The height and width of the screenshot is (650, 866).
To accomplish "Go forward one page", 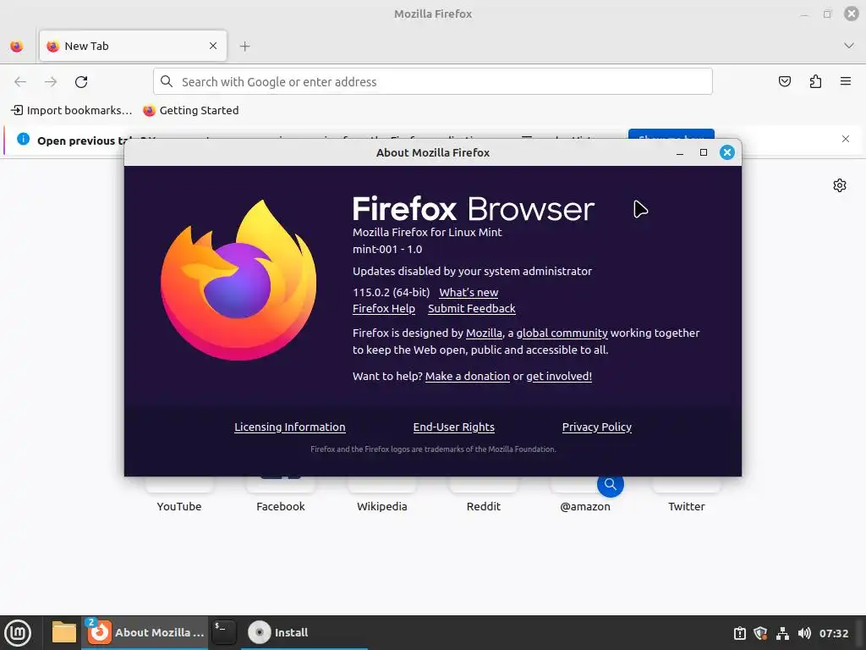I will 51,82.
